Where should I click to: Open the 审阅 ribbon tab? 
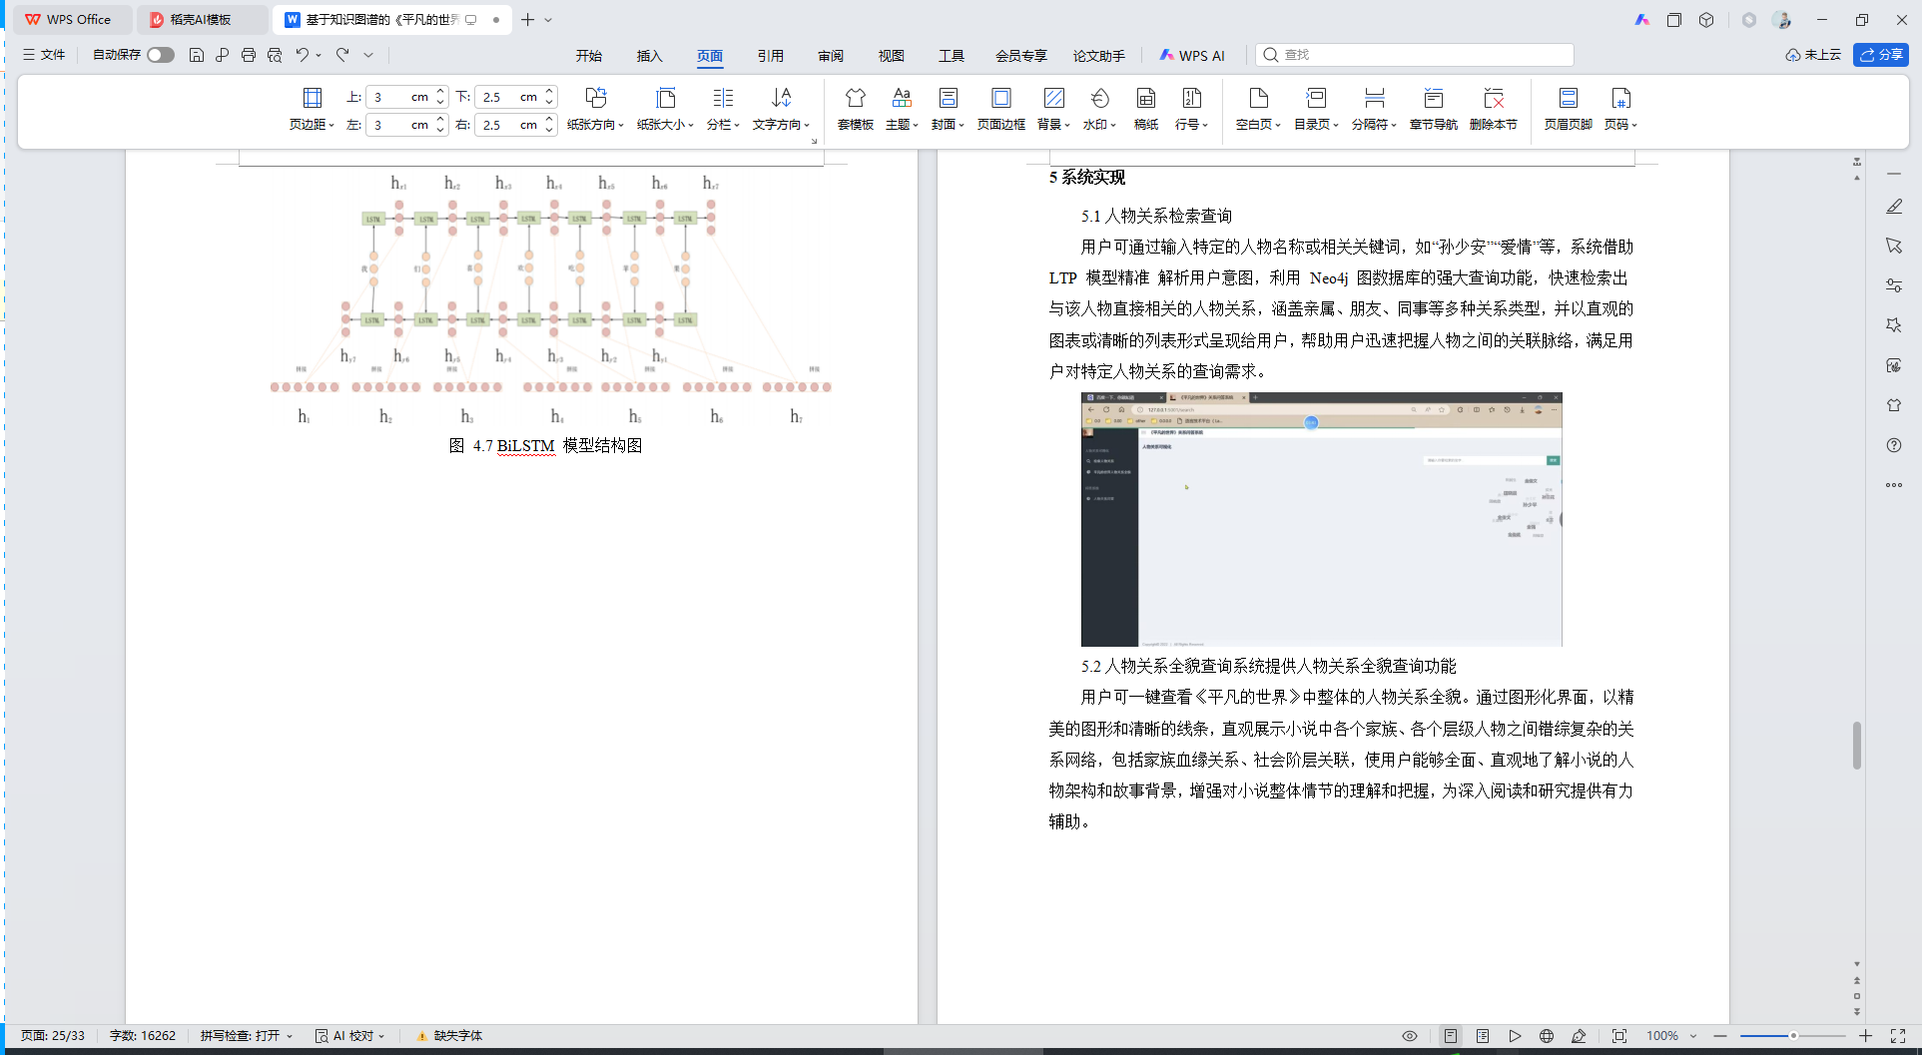pyautogui.click(x=831, y=56)
